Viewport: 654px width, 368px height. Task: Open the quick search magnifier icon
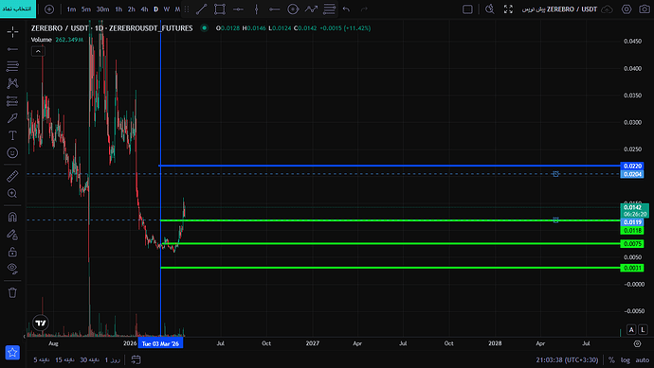click(x=490, y=9)
